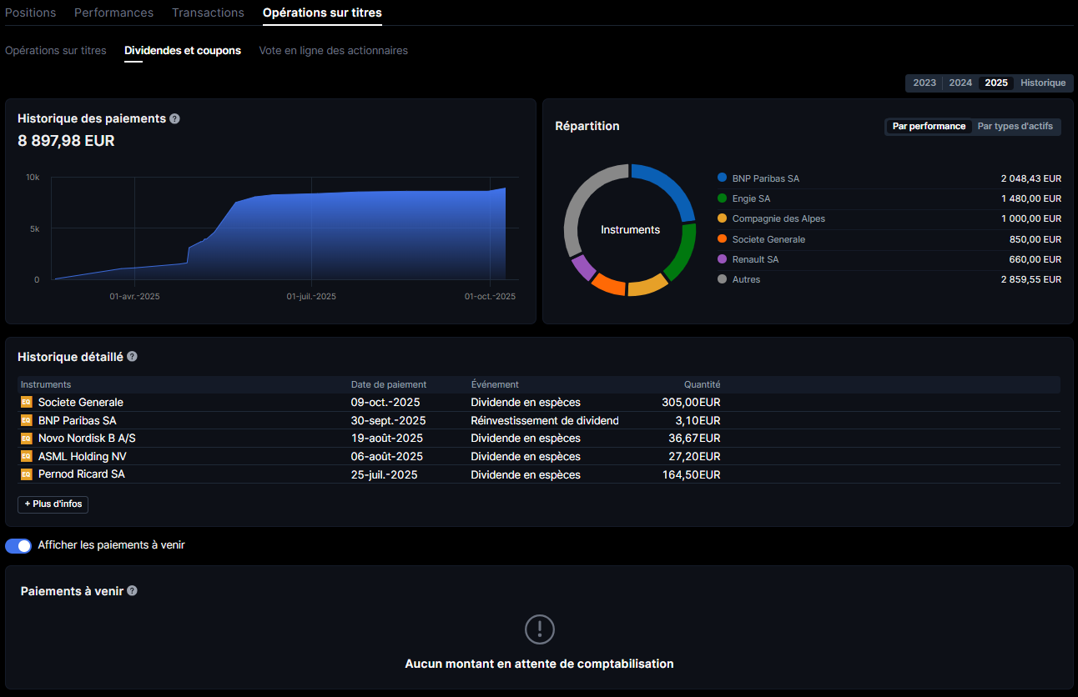The height and width of the screenshot is (697, 1078).
Task: Toggle Afficher les paiements à venir switch
Action: pos(18,545)
